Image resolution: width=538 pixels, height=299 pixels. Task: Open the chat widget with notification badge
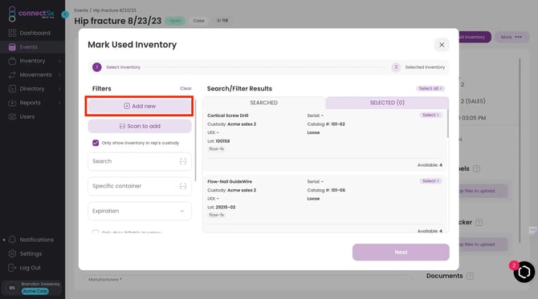click(524, 272)
